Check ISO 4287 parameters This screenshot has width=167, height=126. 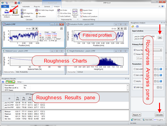(x=135, y=69)
